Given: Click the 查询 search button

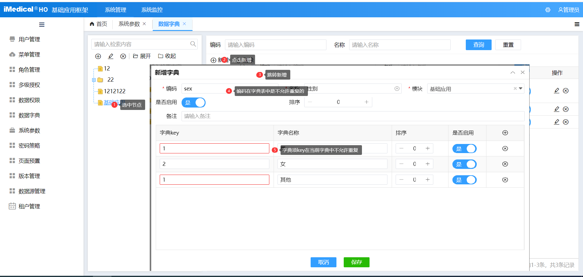Looking at the screenshot, I should coord(479,45).
